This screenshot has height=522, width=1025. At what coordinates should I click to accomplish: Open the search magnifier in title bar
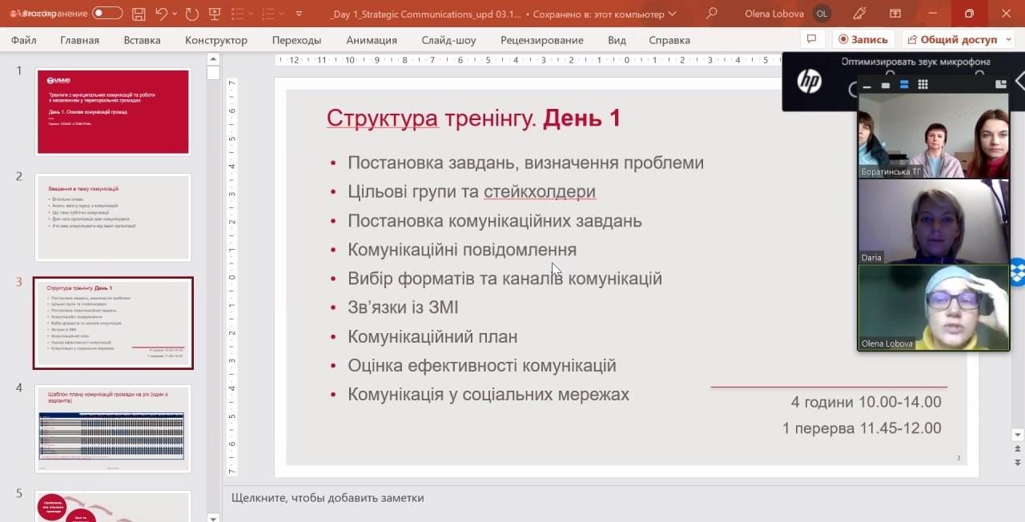[x=711, y=14]
